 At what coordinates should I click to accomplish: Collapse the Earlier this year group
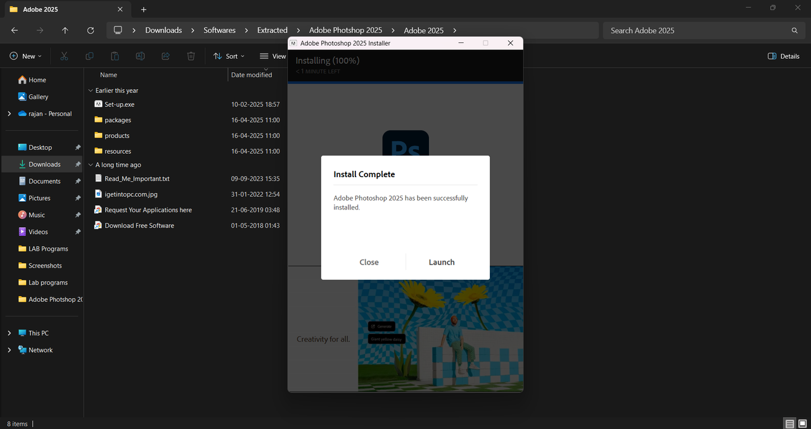[91, 90]
